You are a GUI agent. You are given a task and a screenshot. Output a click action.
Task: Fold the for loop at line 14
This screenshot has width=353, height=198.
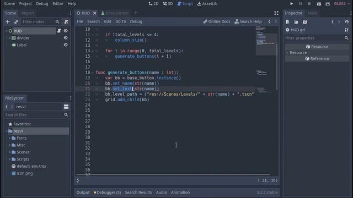(x=93, y=51)
